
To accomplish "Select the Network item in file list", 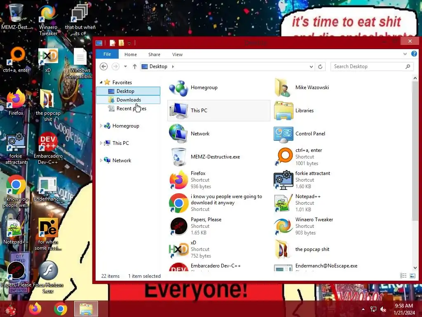I will point(218,134).
